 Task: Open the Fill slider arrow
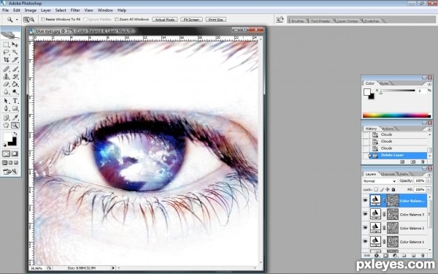pos(429,189)
